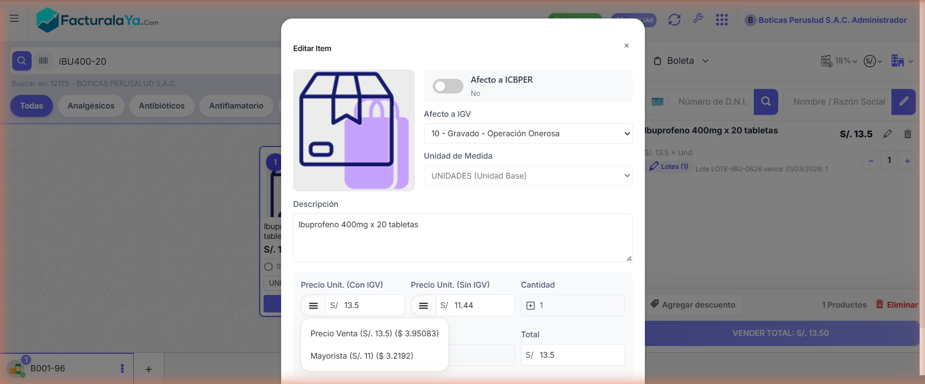
Task: Close the Editar Item dialog
Action: 626,46
